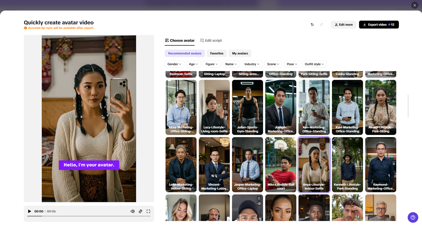Select Lucy-Lifestyle-Living room-Selfie avatar
Image resolution: width=422 pixels, height=226 pixels.
214,107
